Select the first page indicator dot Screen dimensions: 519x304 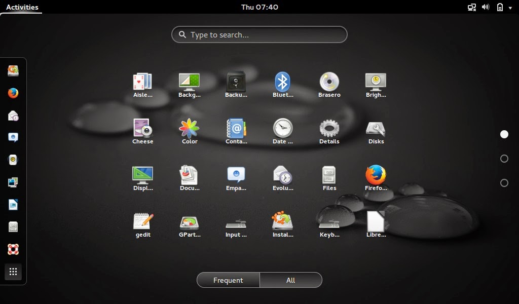click(504, 134)
